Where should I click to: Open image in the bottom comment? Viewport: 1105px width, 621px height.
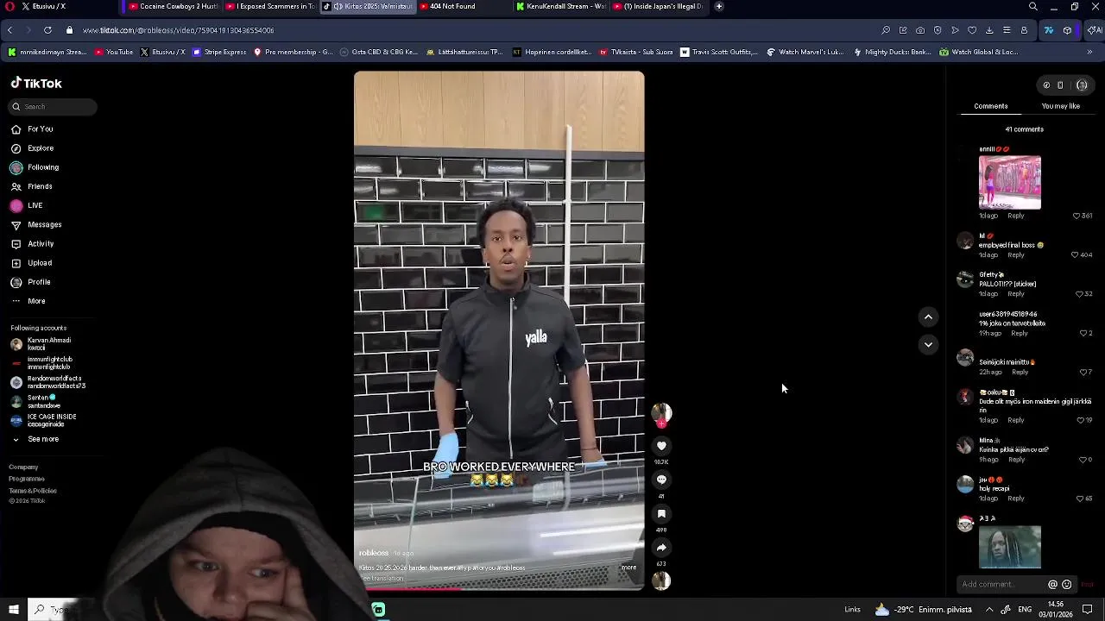(x=1009, y=547)
